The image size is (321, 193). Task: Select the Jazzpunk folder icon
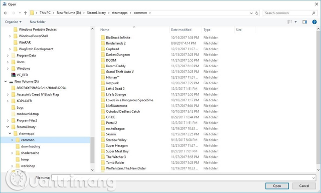[x=103, y=83]
